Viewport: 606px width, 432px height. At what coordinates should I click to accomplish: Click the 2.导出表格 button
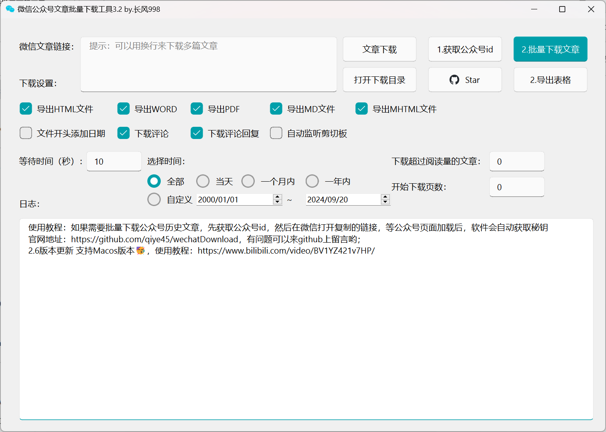[x=550, y=80]
